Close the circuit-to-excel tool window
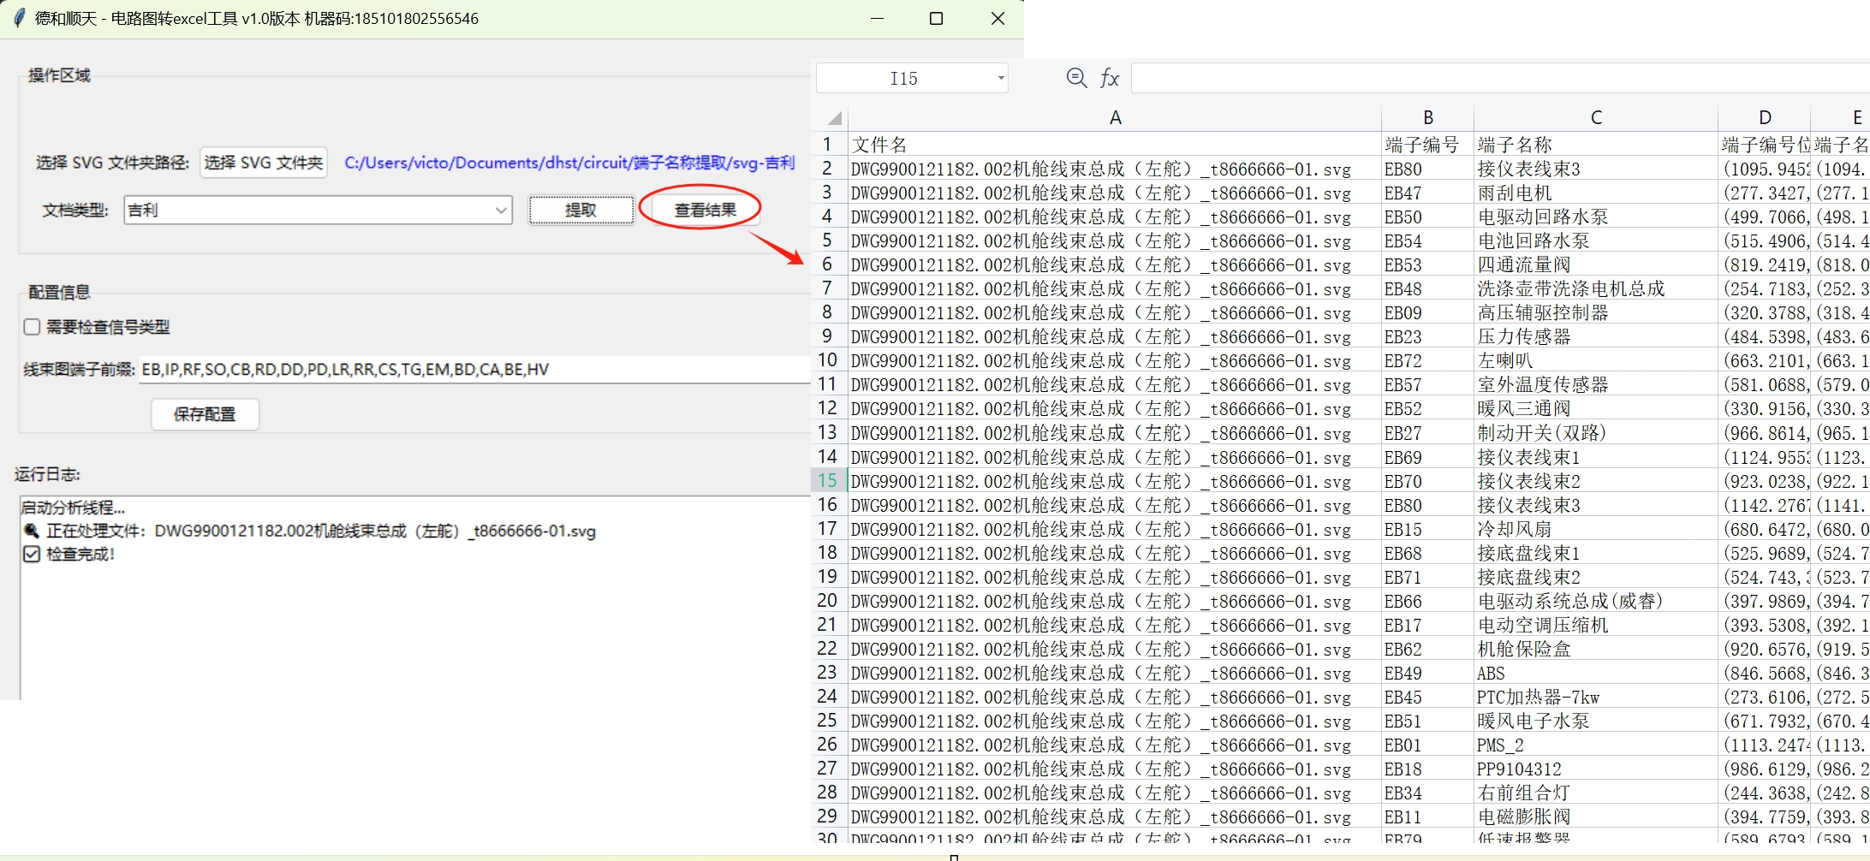The width and height of the screenshot is (1870, 861). point(998,18)
